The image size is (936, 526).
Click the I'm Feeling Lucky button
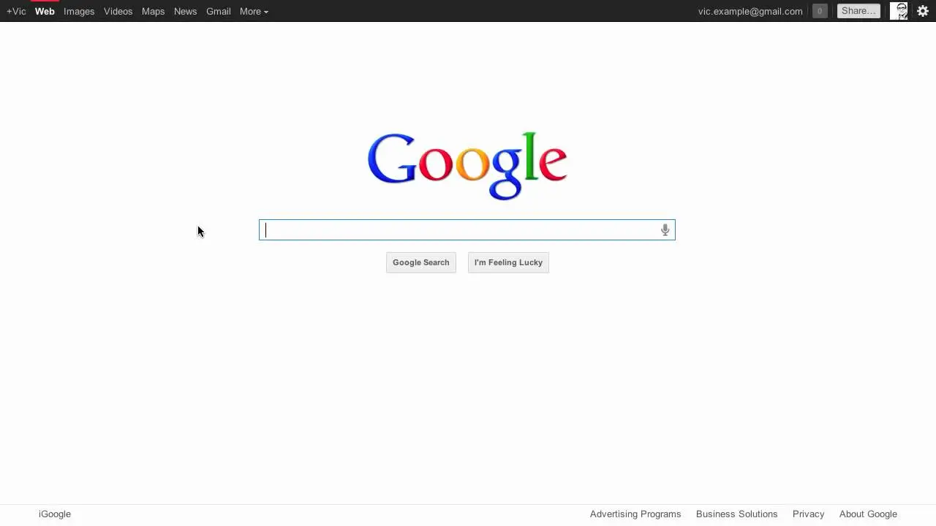tap(508, 262)
